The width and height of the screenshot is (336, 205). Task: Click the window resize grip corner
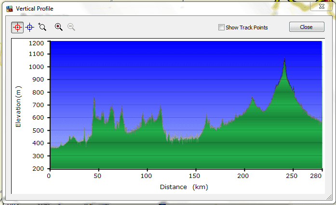click(x=329, y=197)
